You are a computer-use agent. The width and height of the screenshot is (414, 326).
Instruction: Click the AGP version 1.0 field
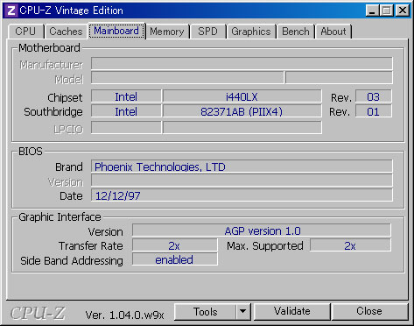[x=262, y=230]
